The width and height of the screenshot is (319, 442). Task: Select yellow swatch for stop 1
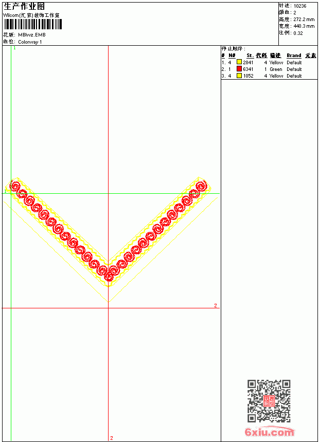point(239,62)
